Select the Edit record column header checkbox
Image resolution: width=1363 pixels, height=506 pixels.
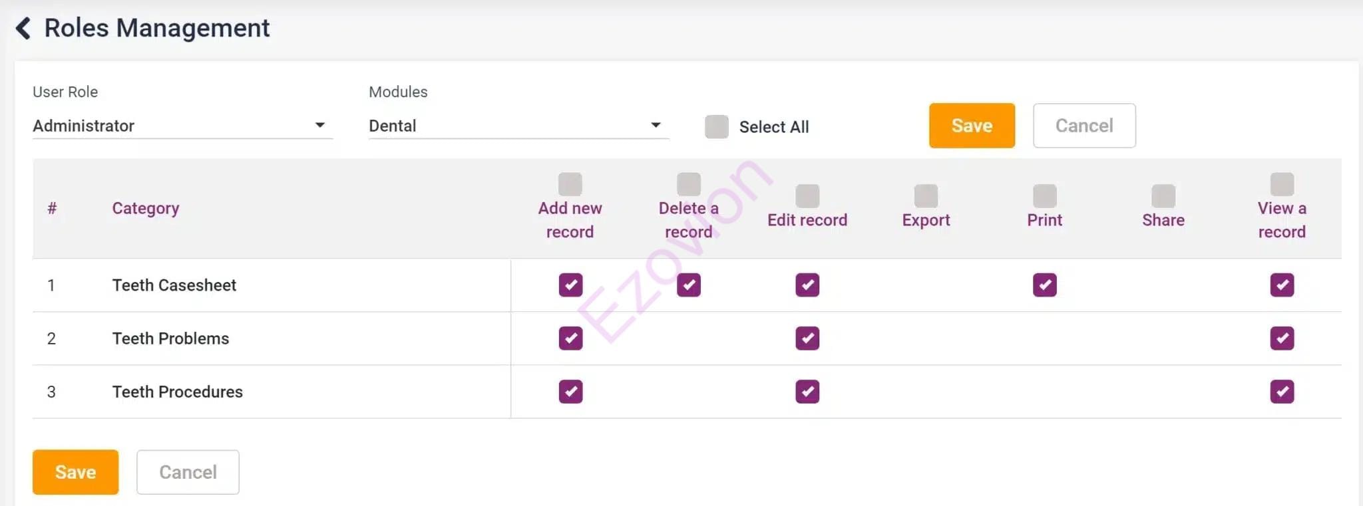point(807,196)
